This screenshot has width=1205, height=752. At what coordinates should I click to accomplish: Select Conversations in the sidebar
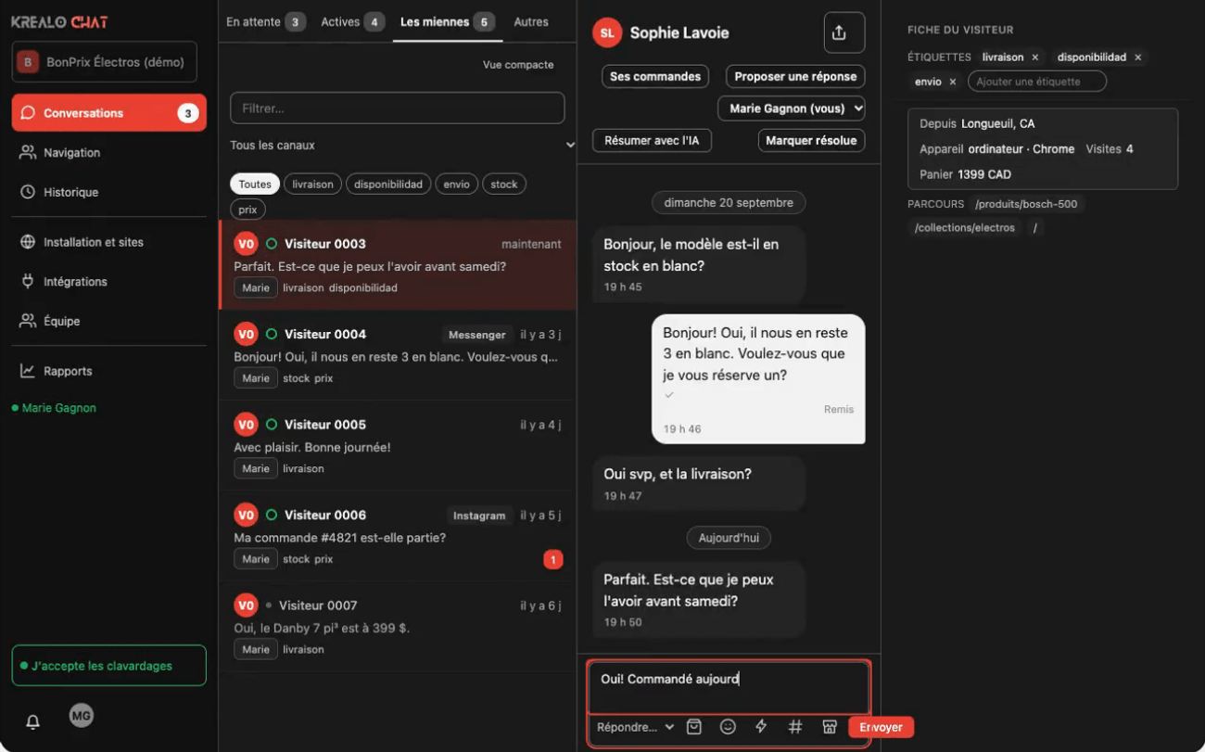[x=109, y=113]
